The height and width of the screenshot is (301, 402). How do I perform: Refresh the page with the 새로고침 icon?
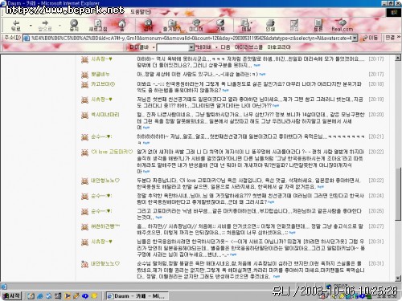tap(98, 26)
